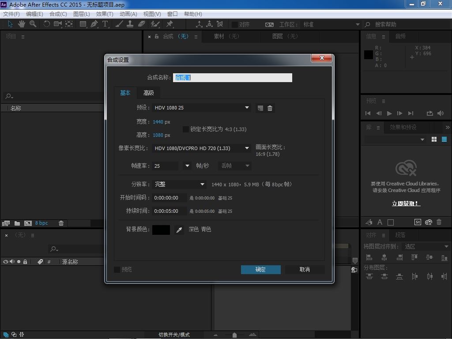
Task: Switch library to list view
Action: (x=444, y=139)
